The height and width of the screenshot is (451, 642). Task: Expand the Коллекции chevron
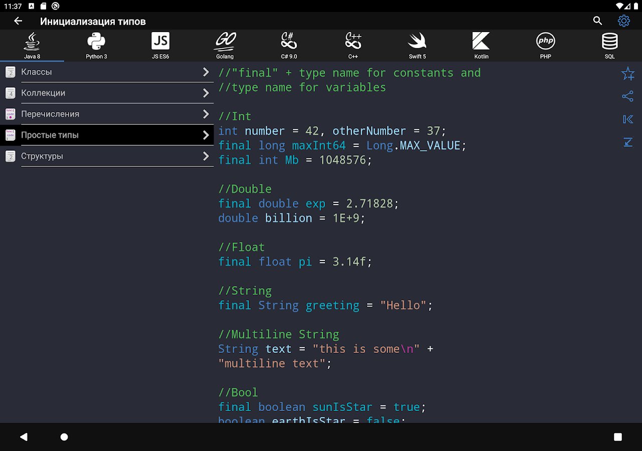(x=206, y=93)
